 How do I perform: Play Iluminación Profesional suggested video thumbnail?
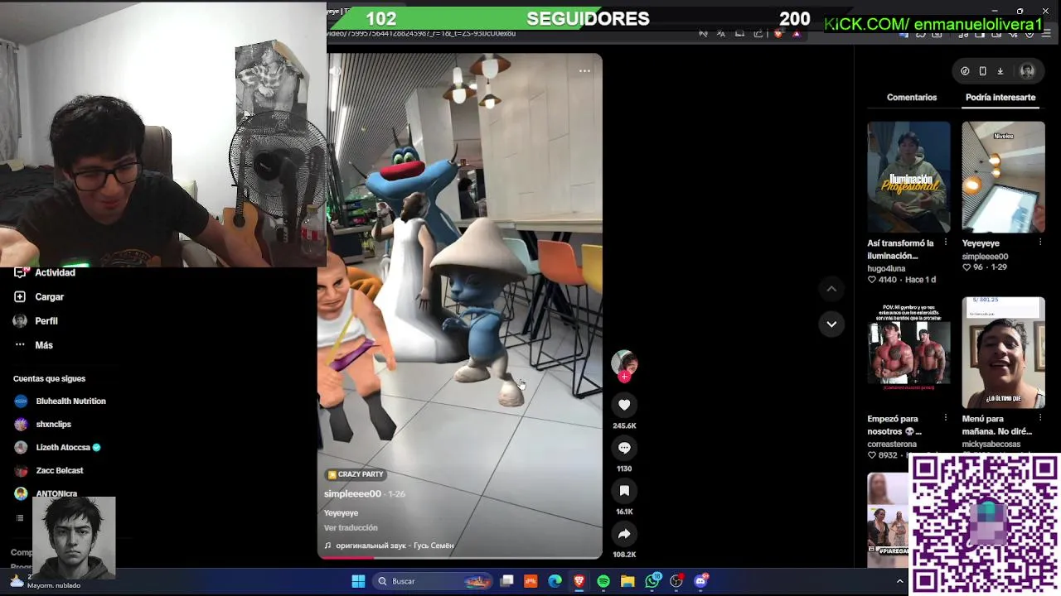pos(908,178)
